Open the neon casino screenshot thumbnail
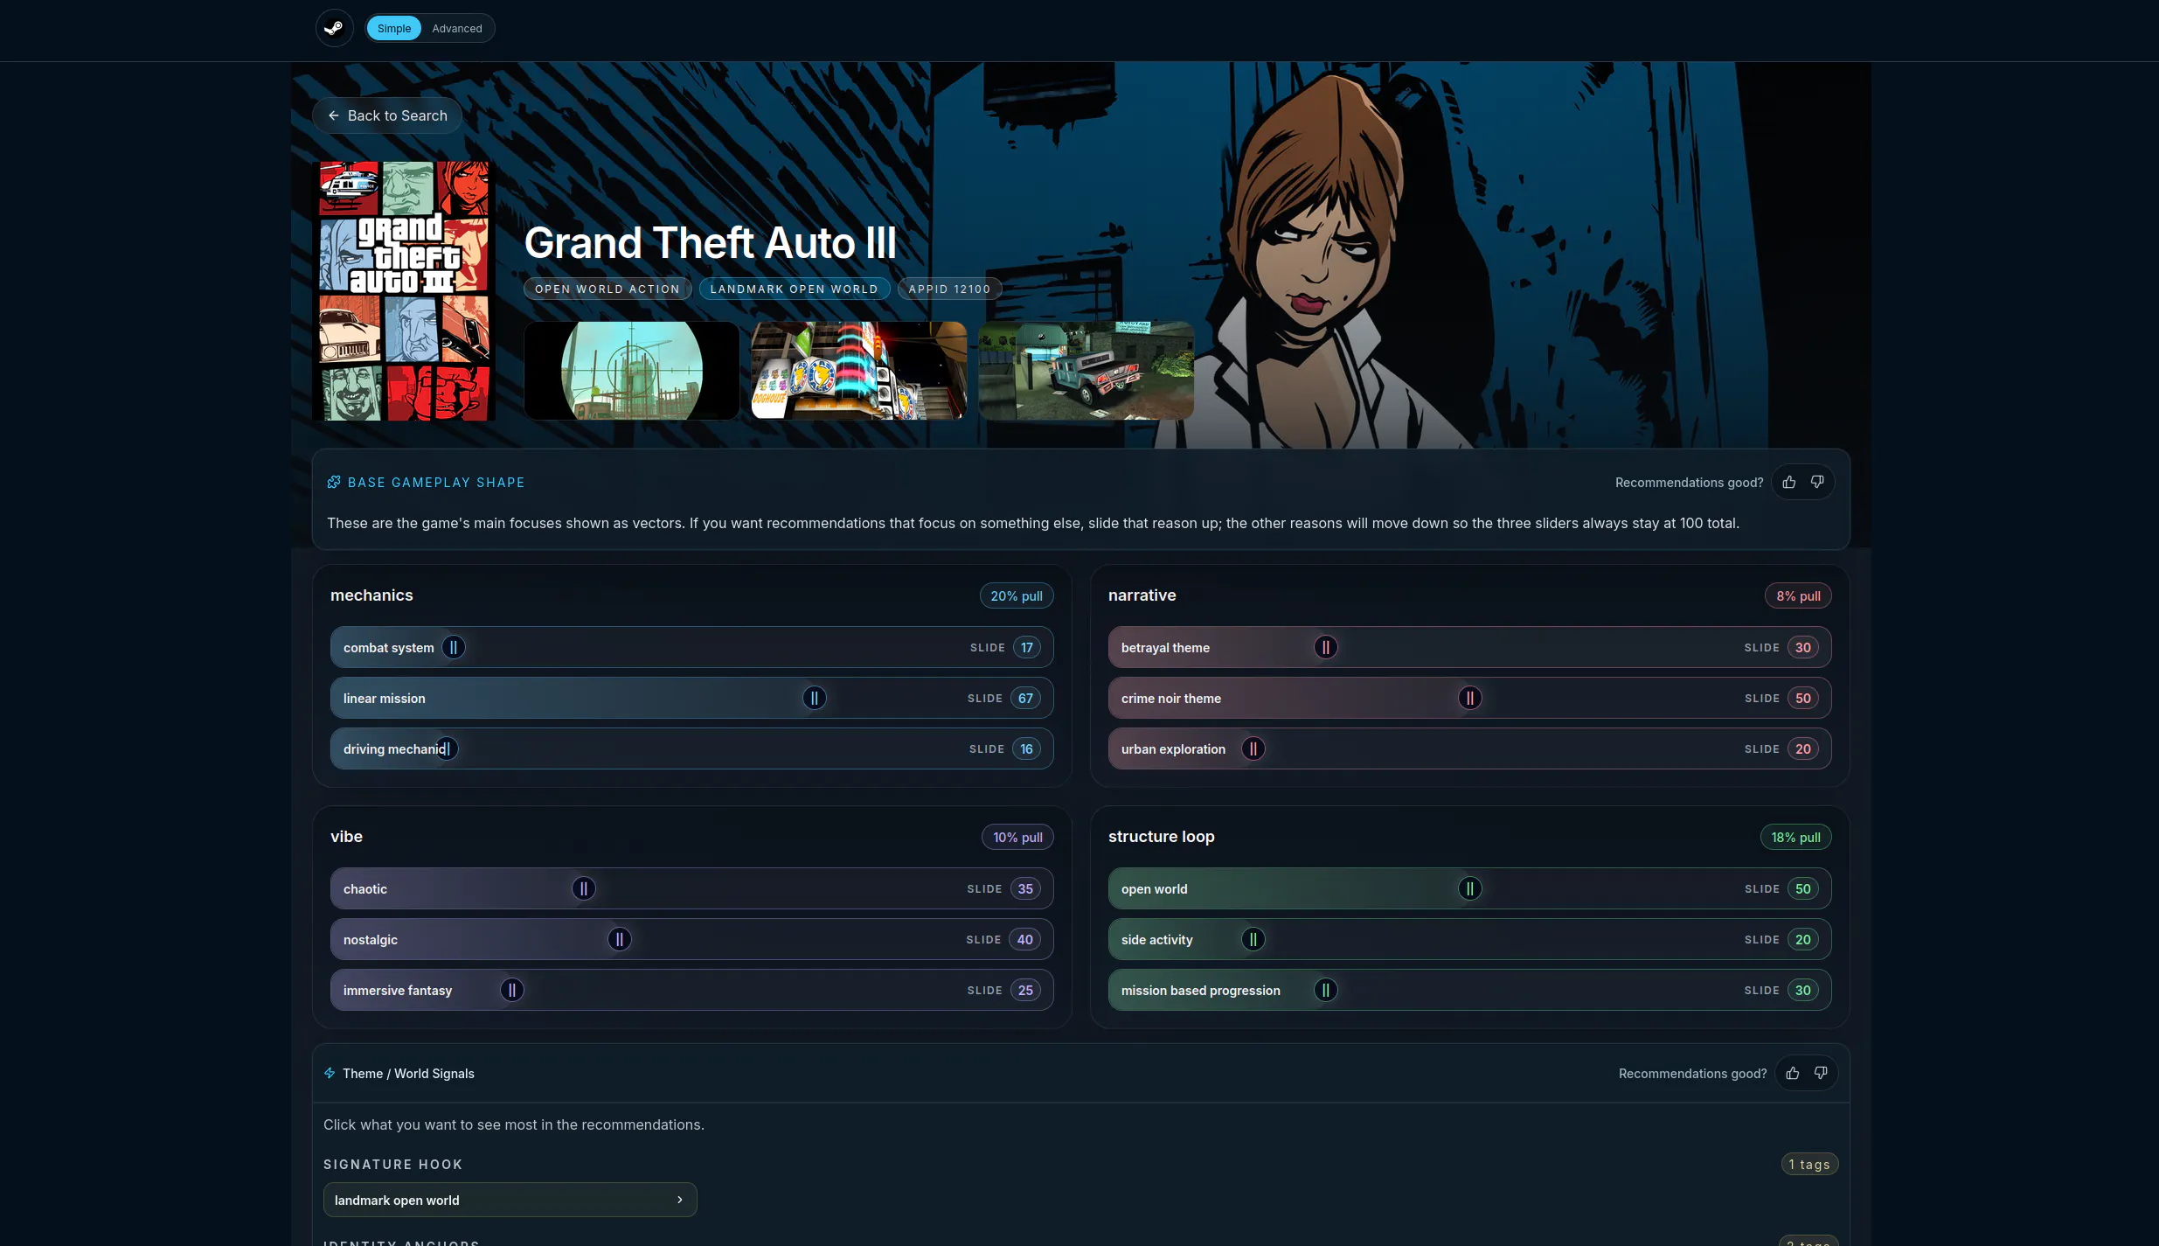Viewport: 2159px width, 1246px height. (858, 371)
